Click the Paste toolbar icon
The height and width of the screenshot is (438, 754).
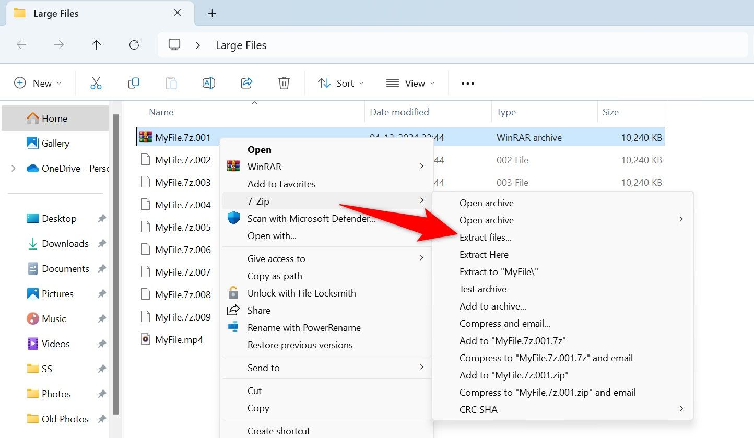(x=171, y=82)
